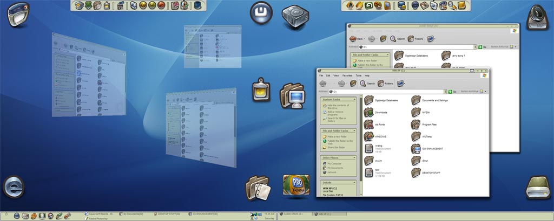The height and width of the screenshot is (221, 554).
Task: Click Search in AUDIO DRIVE (D:) toolbar
Action: pos(398,39)
